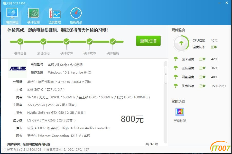This screenshot has height=154, width=232.
Task: Click the Ethernet Connection I218-V network entry
Action: tap(59, 136)
